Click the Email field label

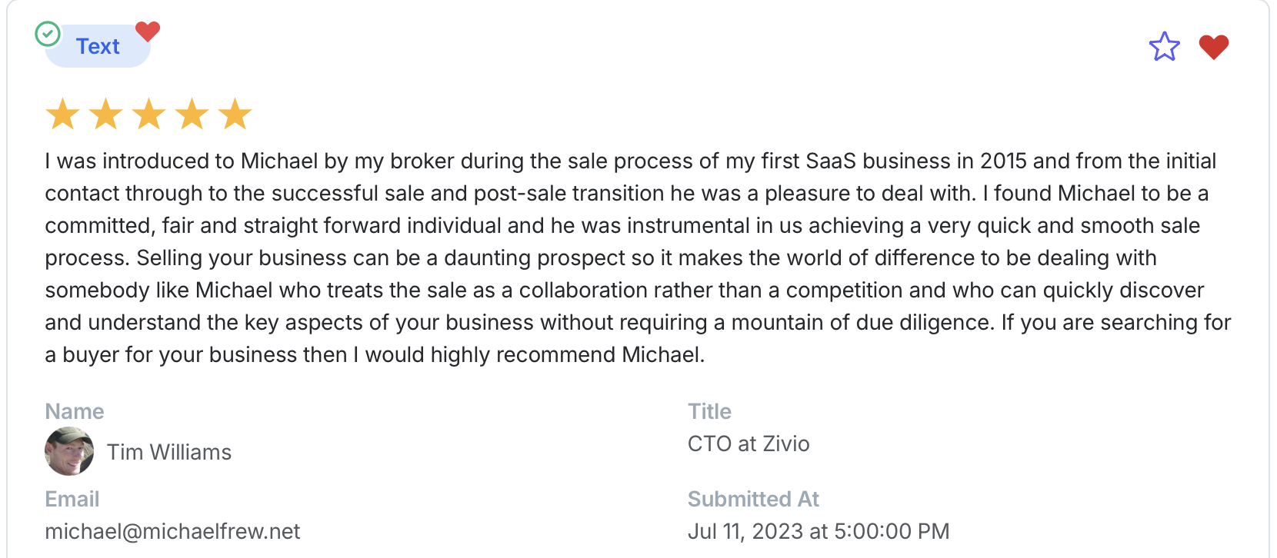point(72,499)
